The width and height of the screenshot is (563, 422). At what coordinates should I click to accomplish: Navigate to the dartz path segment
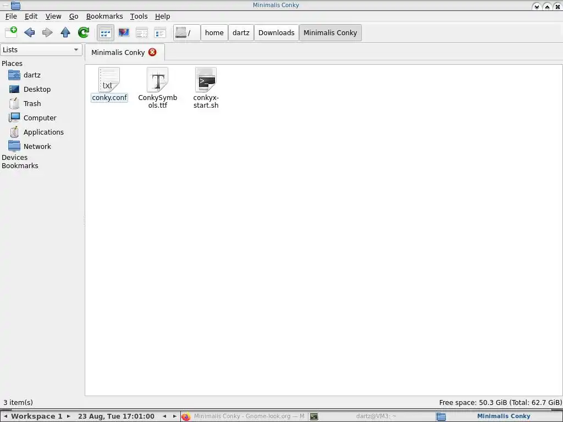tap(241, 32)
